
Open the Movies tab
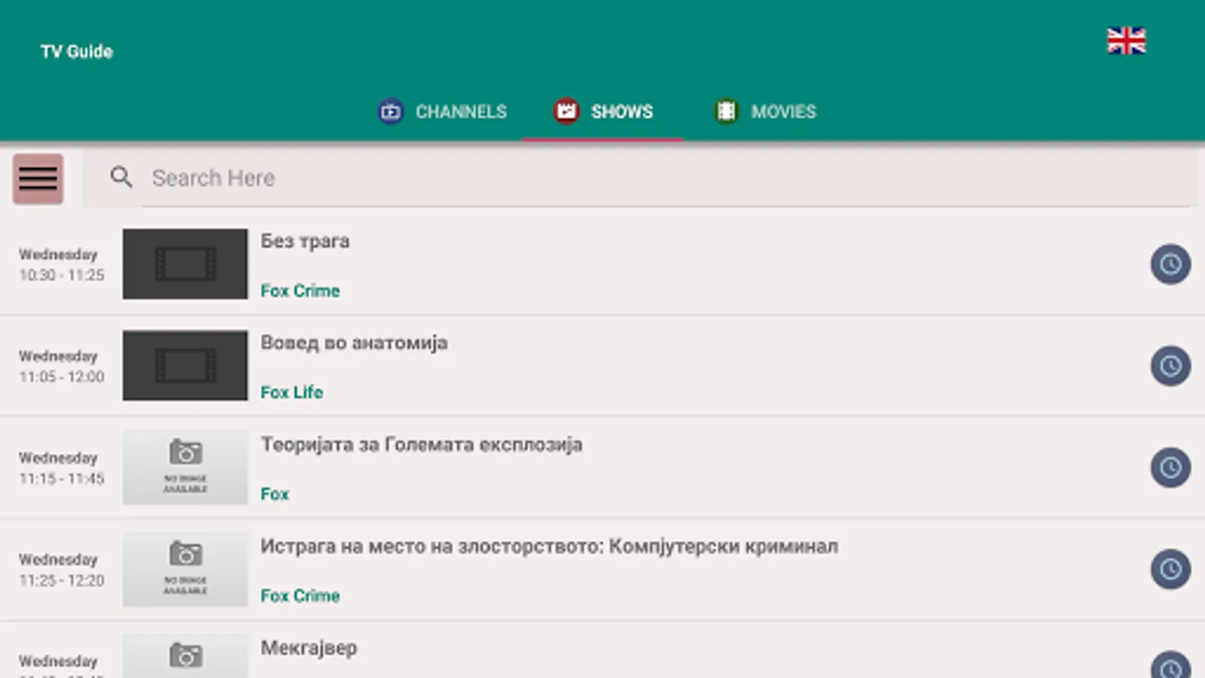pos(764,111)
